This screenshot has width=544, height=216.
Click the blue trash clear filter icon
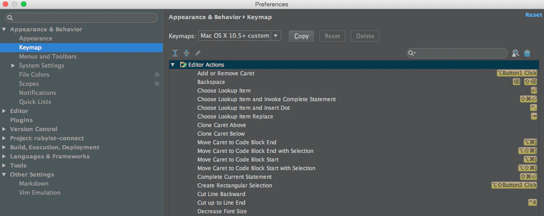527,53
